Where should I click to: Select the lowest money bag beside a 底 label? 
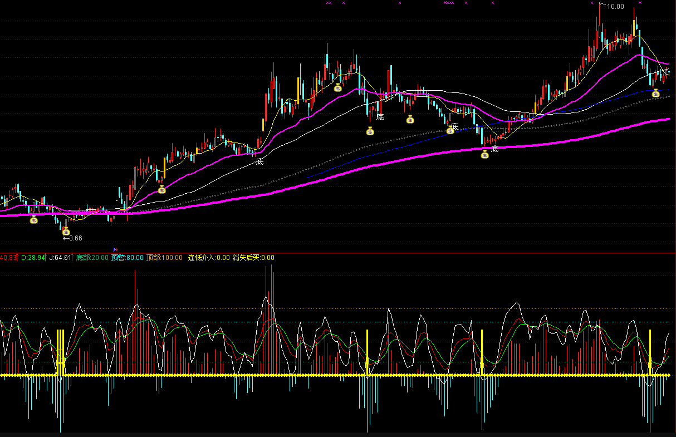coord(484,155)
